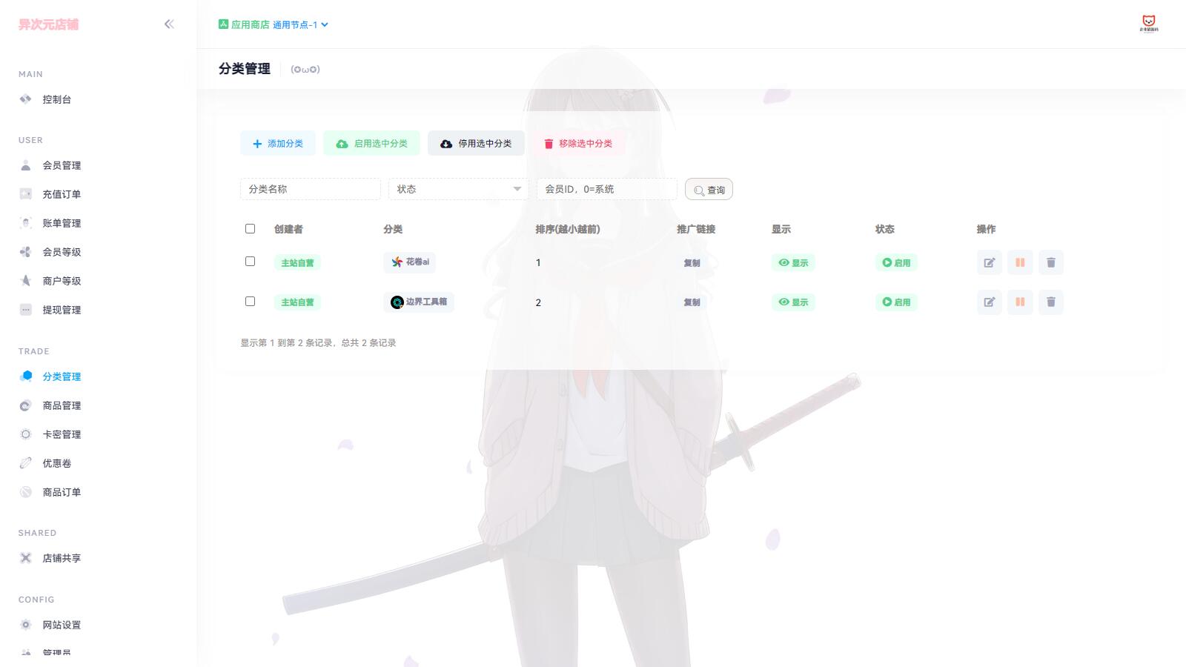Click the 花卷ai category badge

coord(410,262)
